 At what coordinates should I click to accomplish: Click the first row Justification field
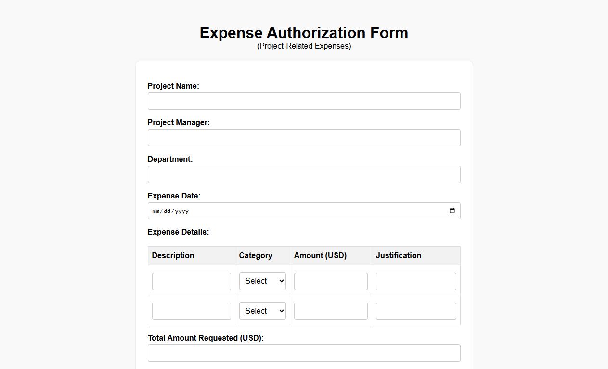[415, 281]
